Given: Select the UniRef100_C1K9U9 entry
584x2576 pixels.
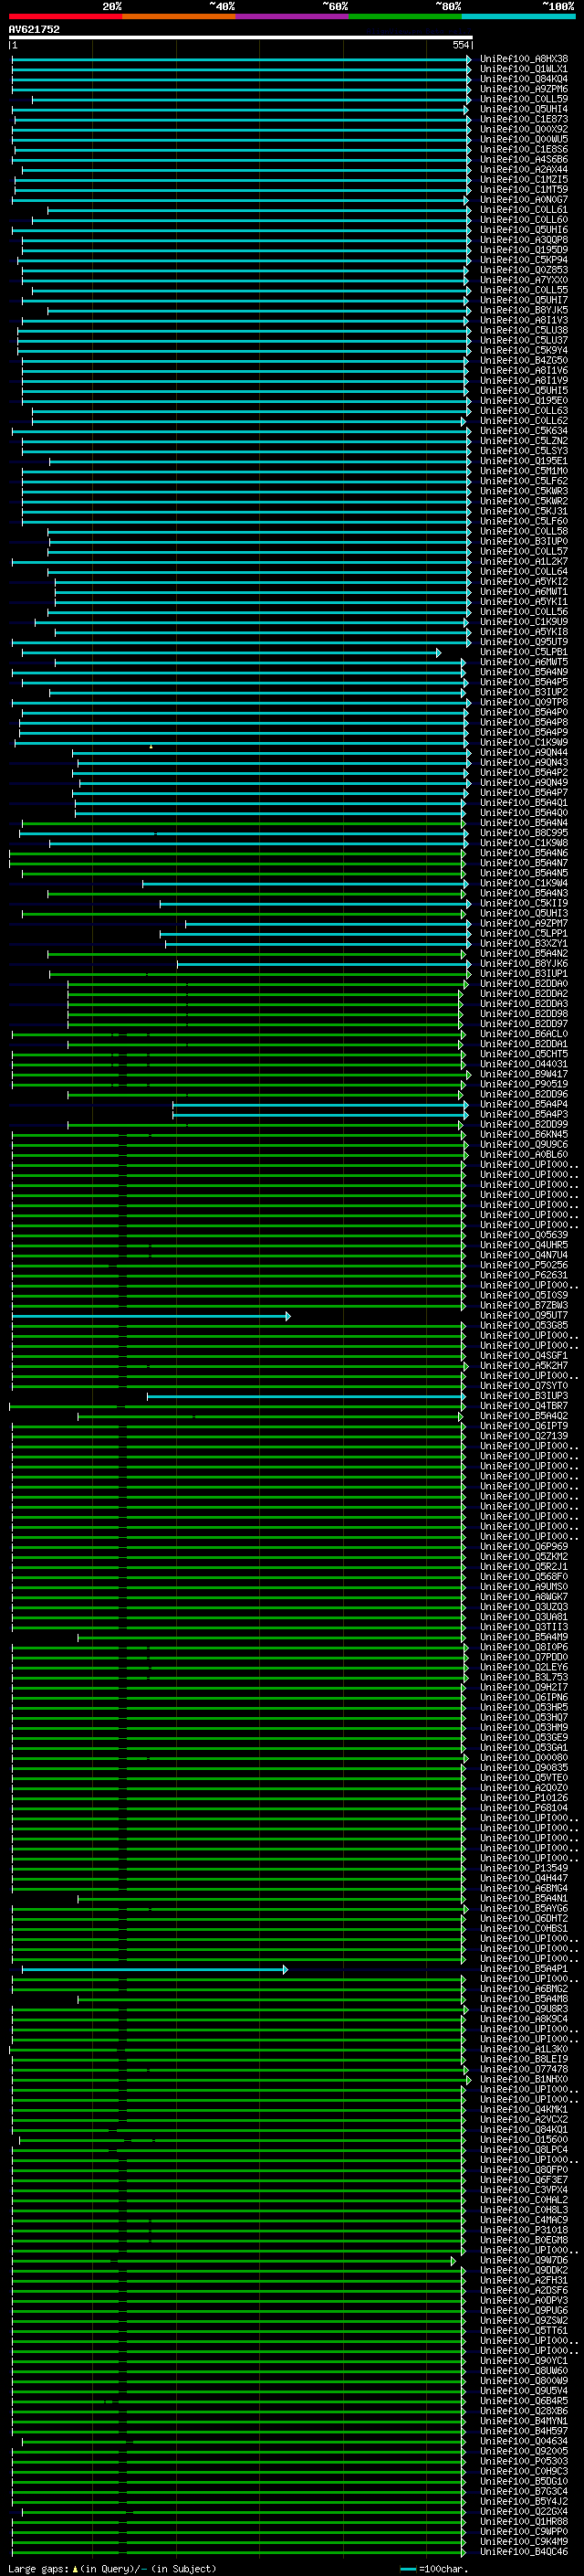Looking at the screenshot, I should tap(523, 622).
